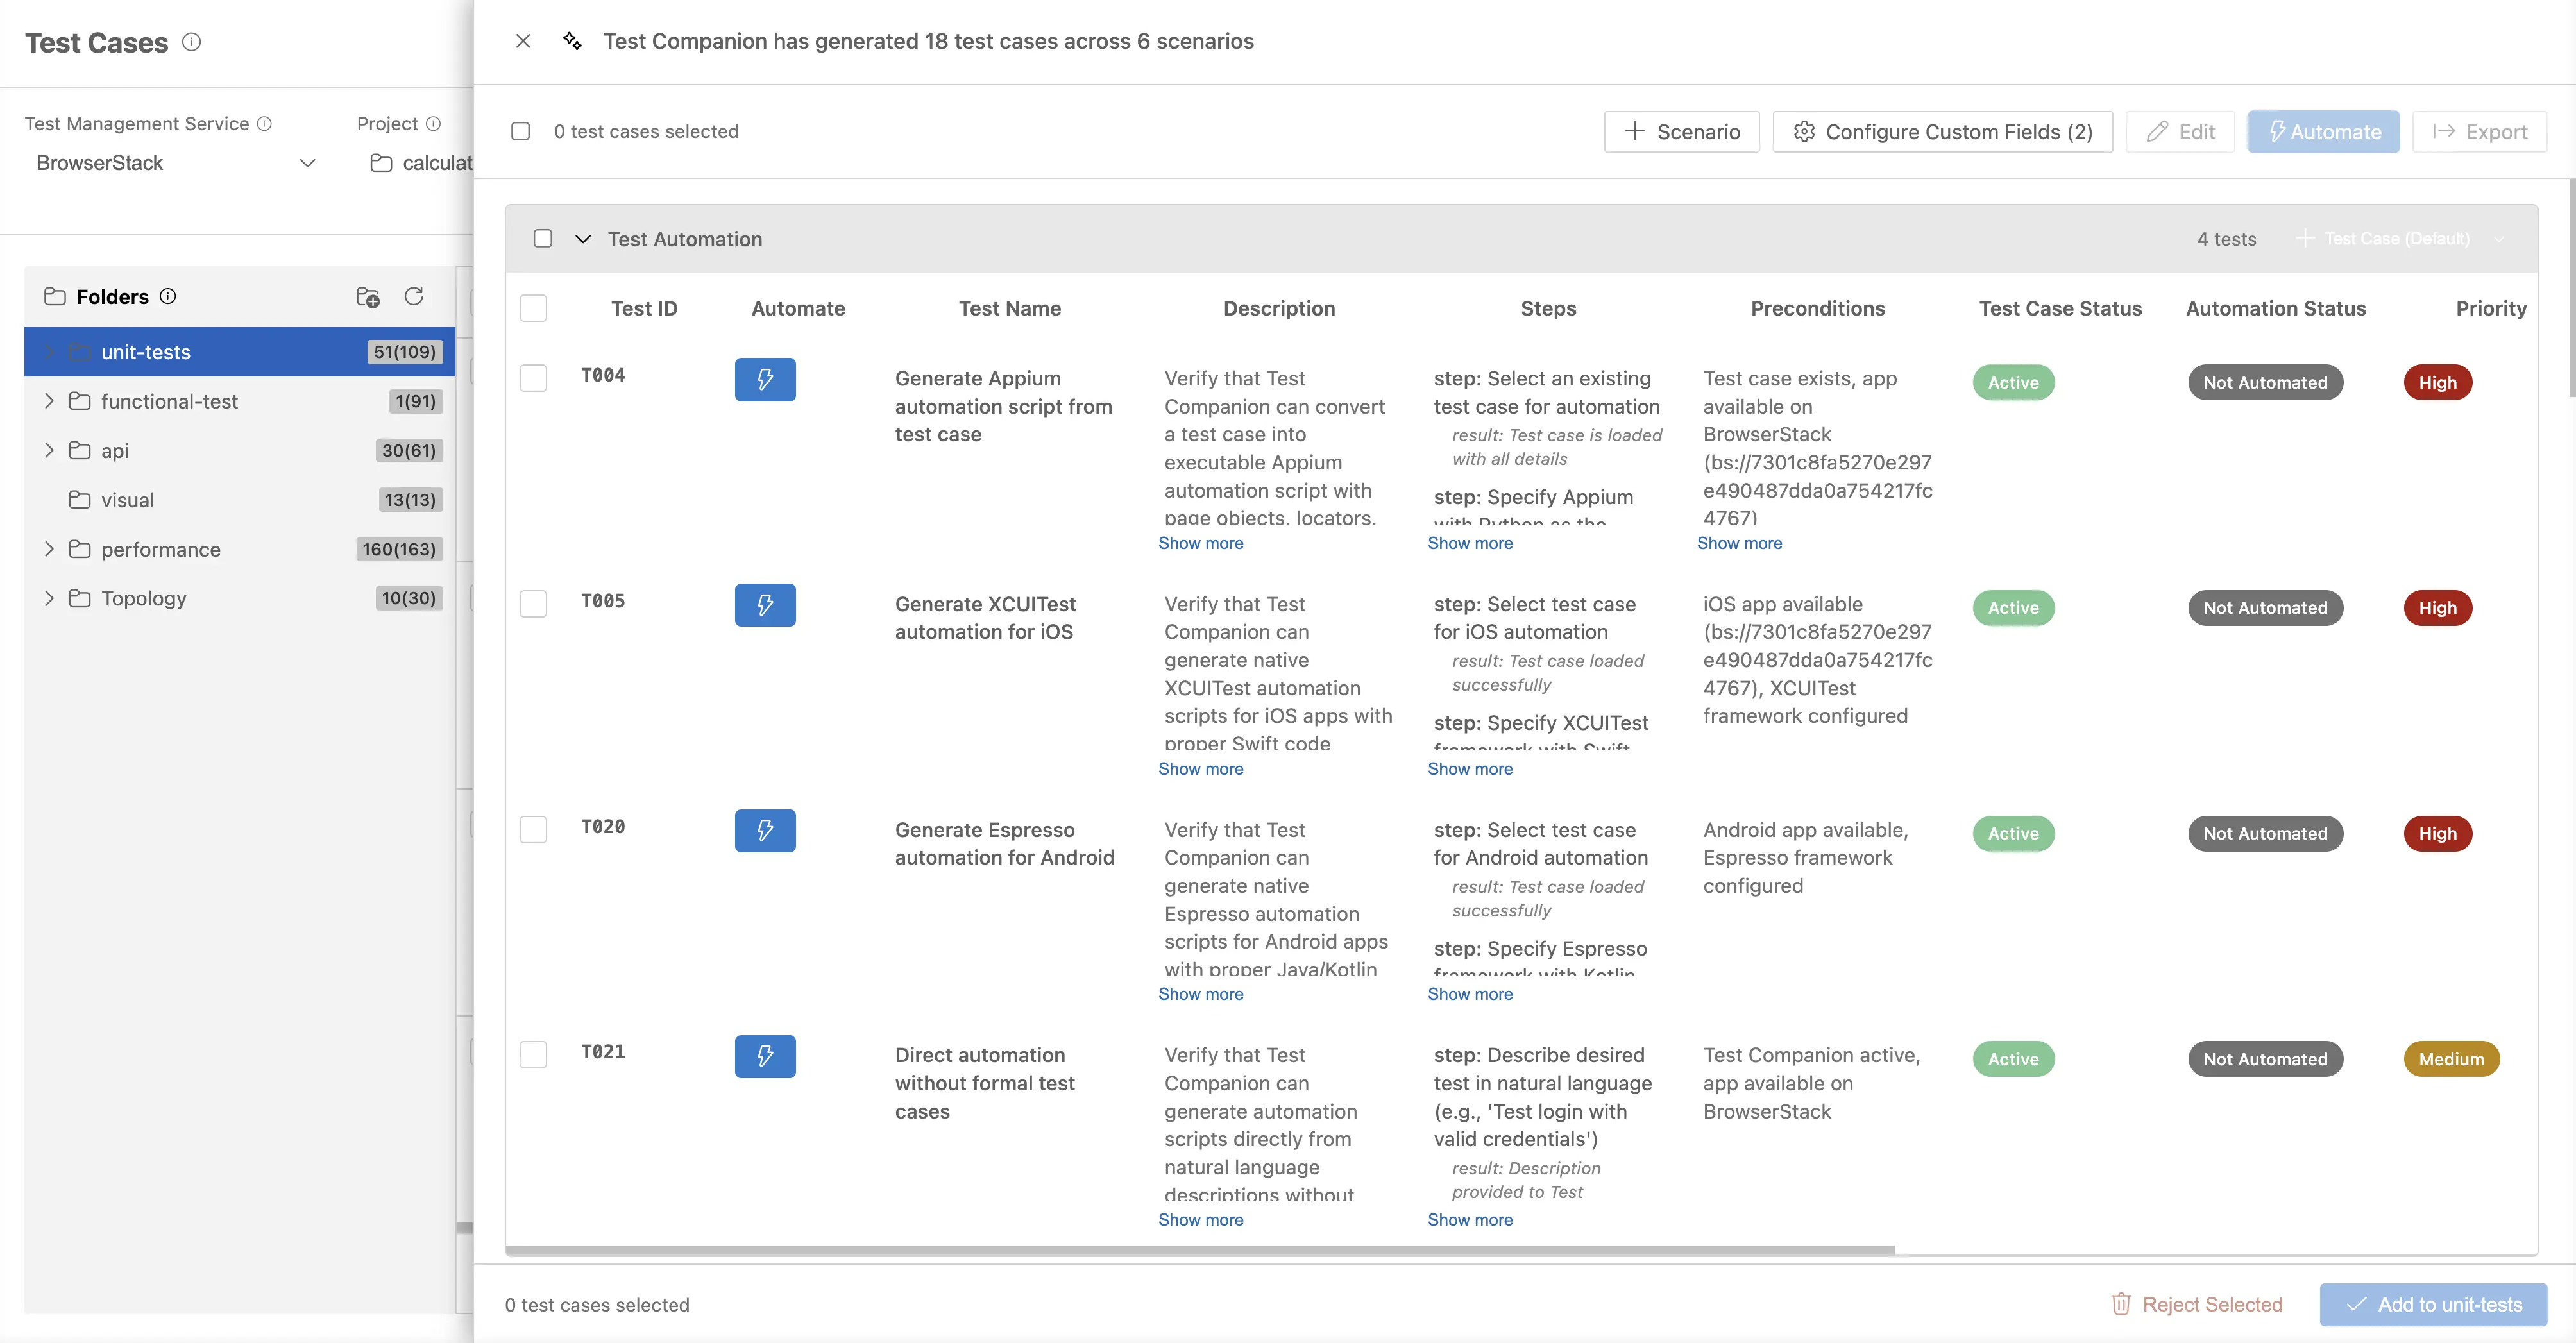Select the Topology folder
The image size is (2576, 1343).
pos(240,598)
